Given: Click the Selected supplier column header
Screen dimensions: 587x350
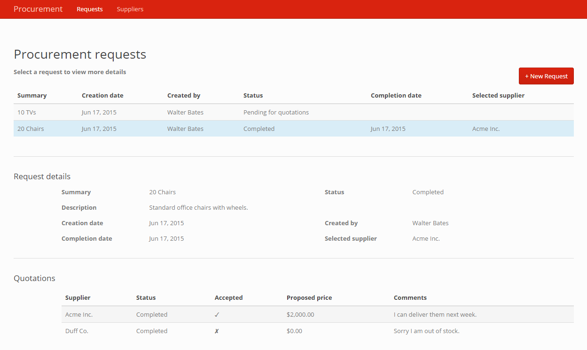Looking at the screenshot, I should click(x=498, y=96).
